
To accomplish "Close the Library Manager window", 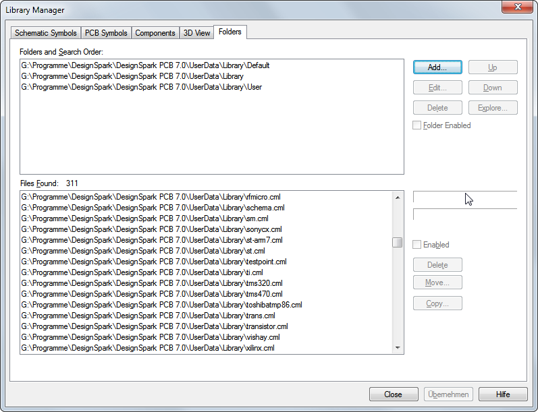I will (x=518, y=7).
